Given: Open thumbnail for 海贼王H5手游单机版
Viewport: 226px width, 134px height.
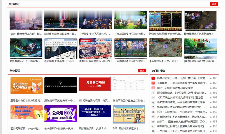Looking at the screenshot, I should click(165, 21).
